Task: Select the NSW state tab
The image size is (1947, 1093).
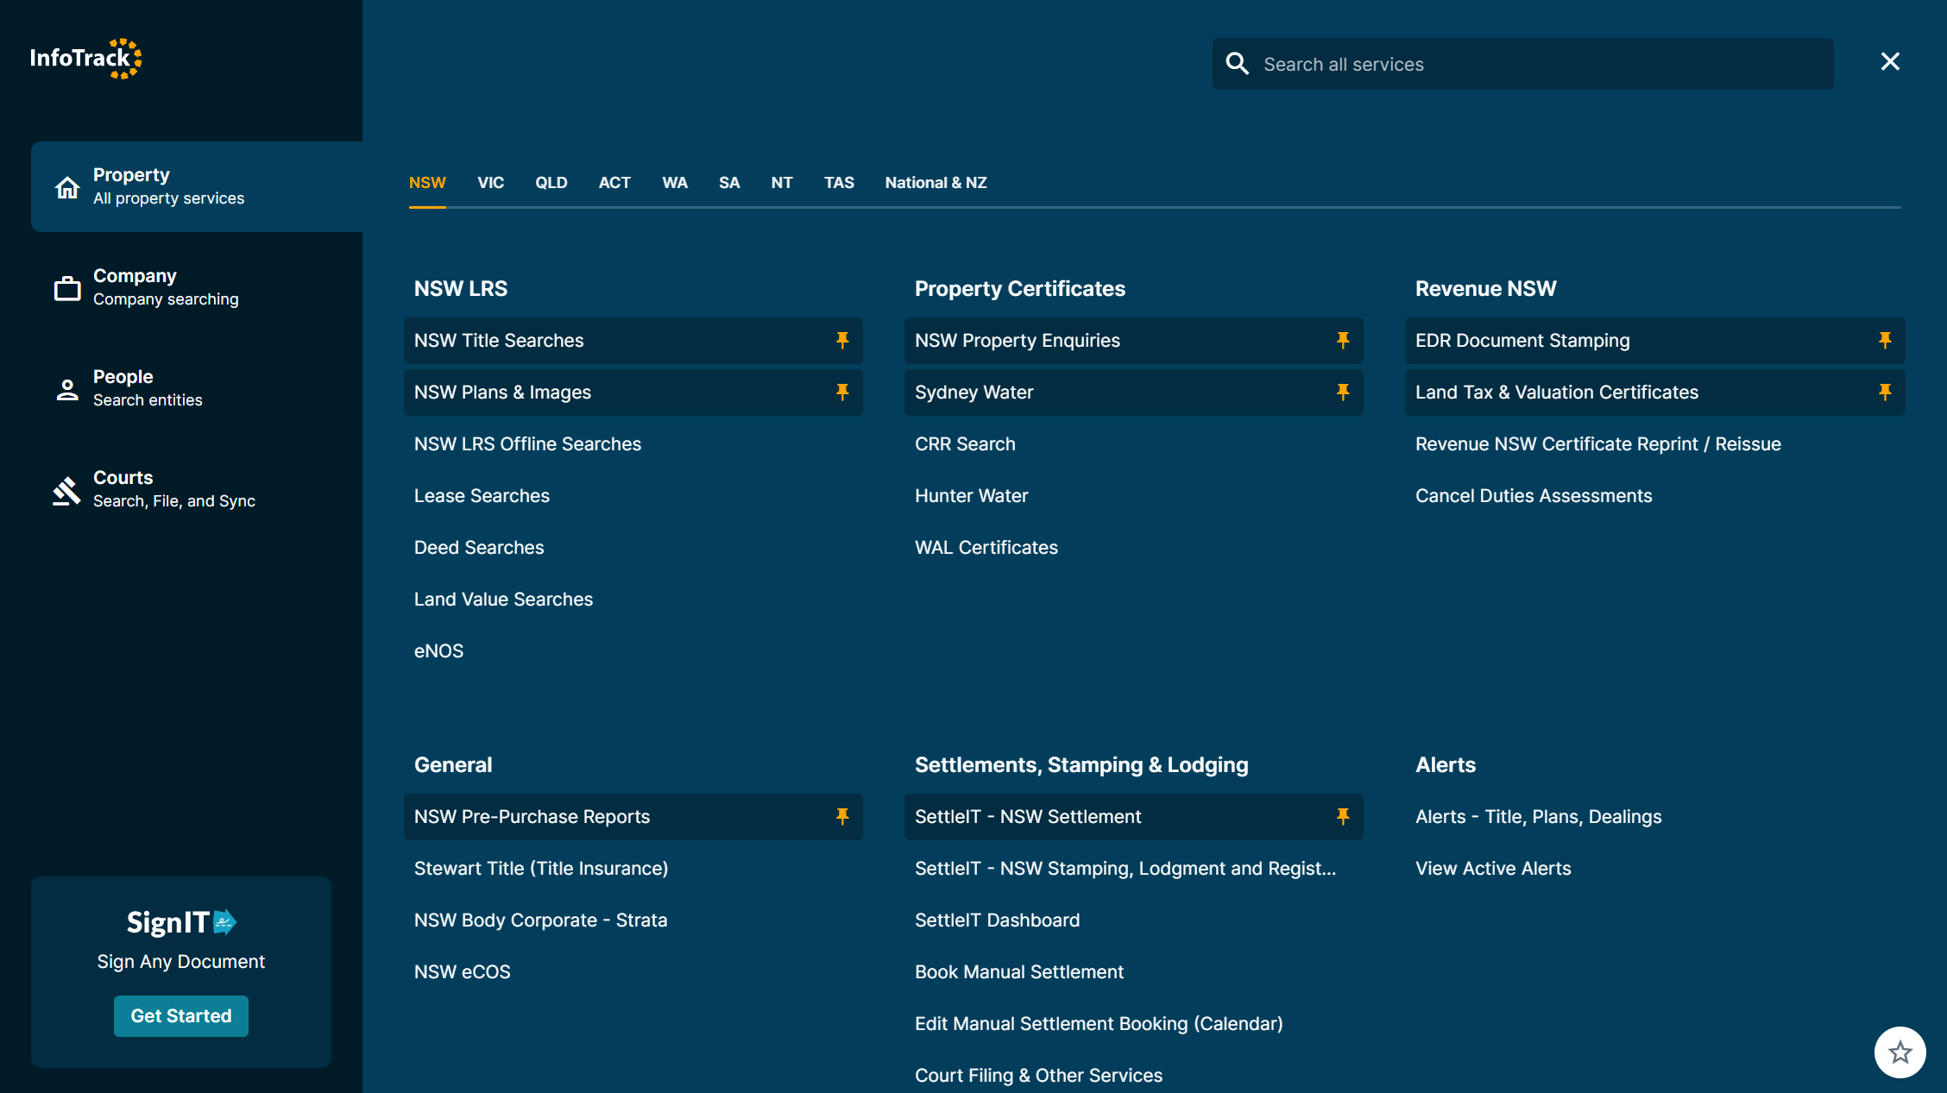Action: pyautogui.click(x=427, y=183)
